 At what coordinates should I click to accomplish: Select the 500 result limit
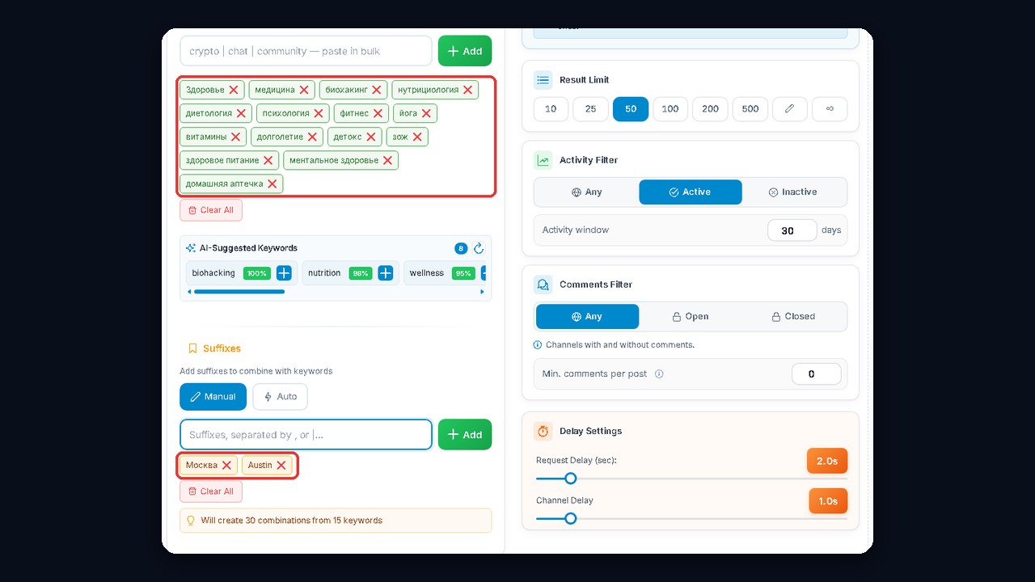tap(750, 109)
